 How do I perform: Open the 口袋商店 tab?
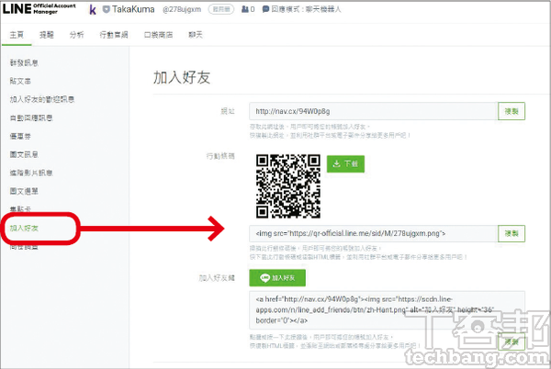pyautogui.click(x=158, y=35)
